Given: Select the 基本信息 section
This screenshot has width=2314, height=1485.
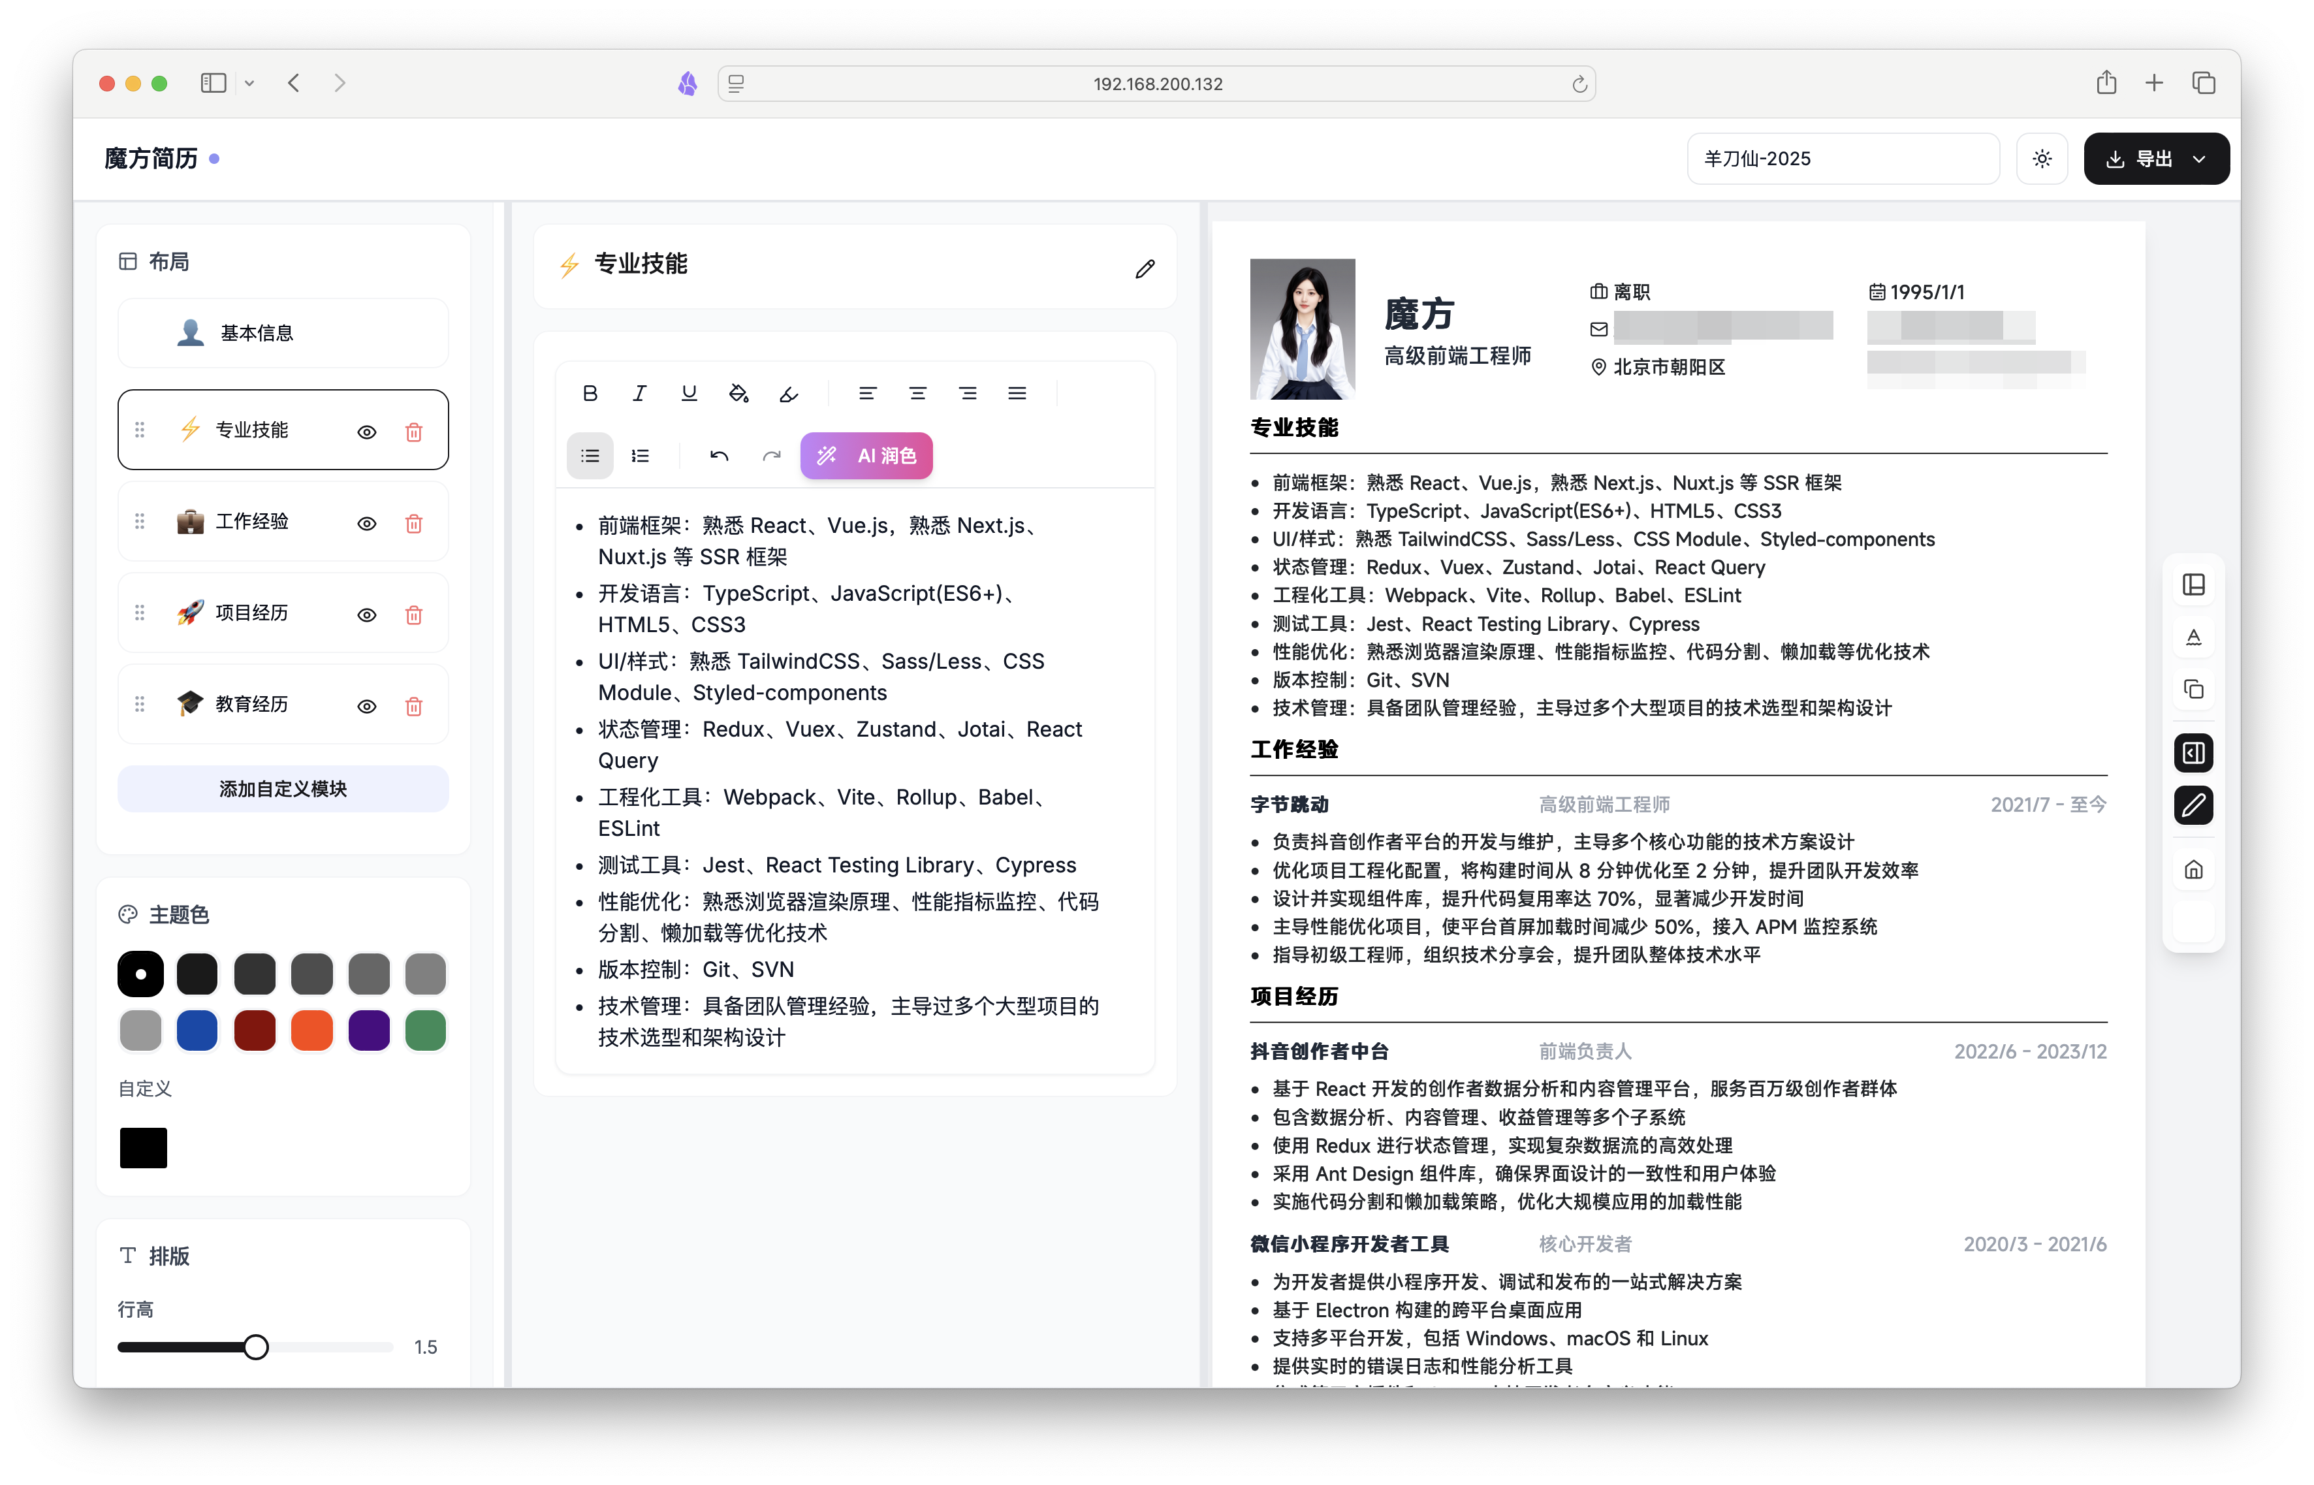Looking at the screenshot, I should pos(283,332).
